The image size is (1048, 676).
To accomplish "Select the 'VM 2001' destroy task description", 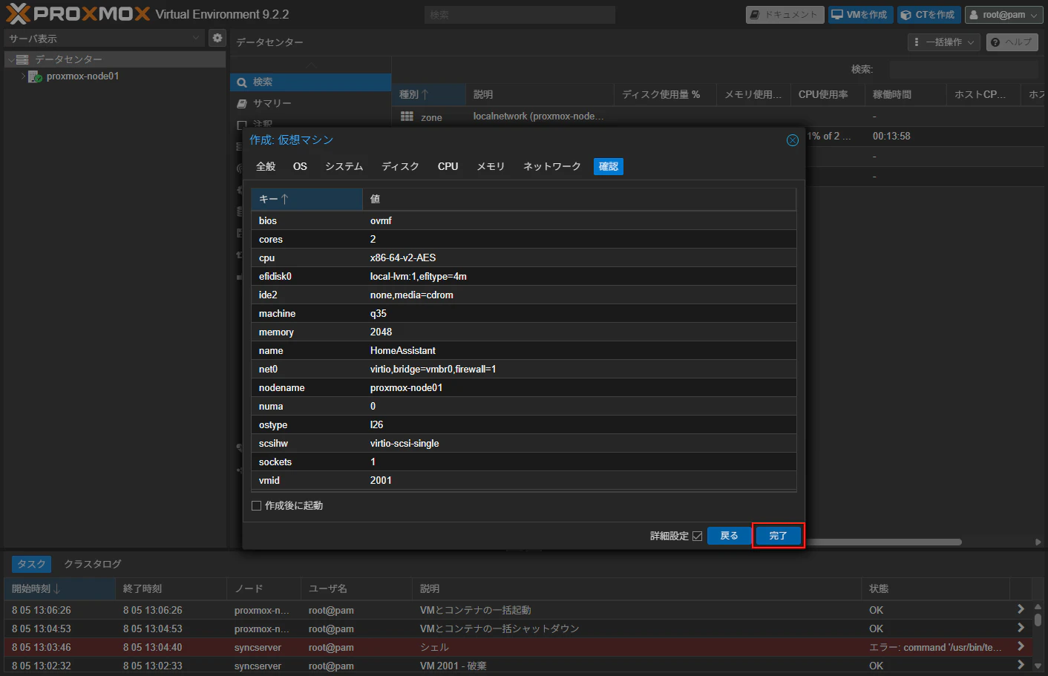I will point(453,666).
